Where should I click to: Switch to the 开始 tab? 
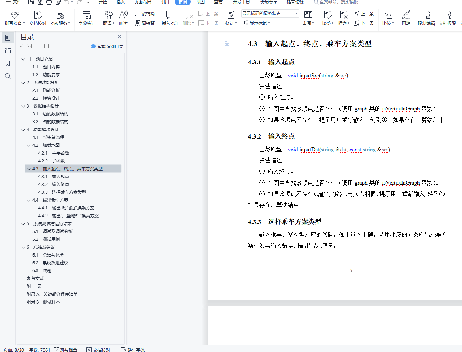tap(103, 2)
